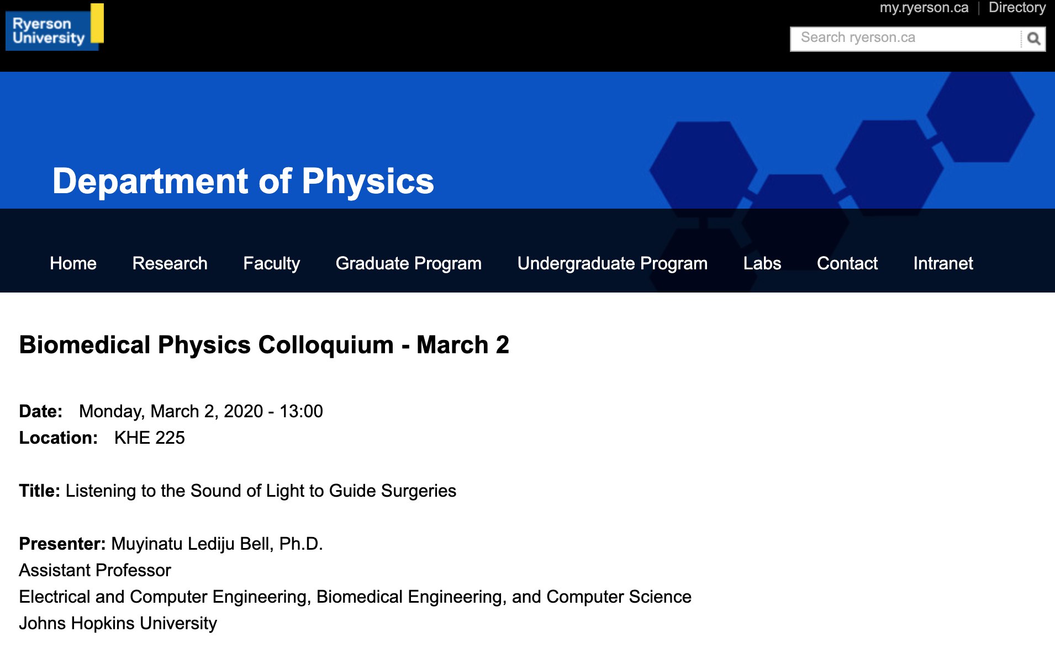This screenshot has width=1055, height=659.
Task: Open the Graduate Program page
Action: [408, 263]
